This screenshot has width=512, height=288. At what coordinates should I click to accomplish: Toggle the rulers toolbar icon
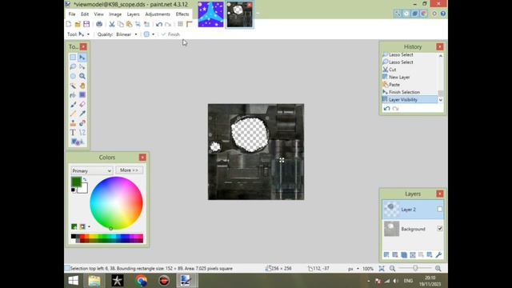[189, 24]
